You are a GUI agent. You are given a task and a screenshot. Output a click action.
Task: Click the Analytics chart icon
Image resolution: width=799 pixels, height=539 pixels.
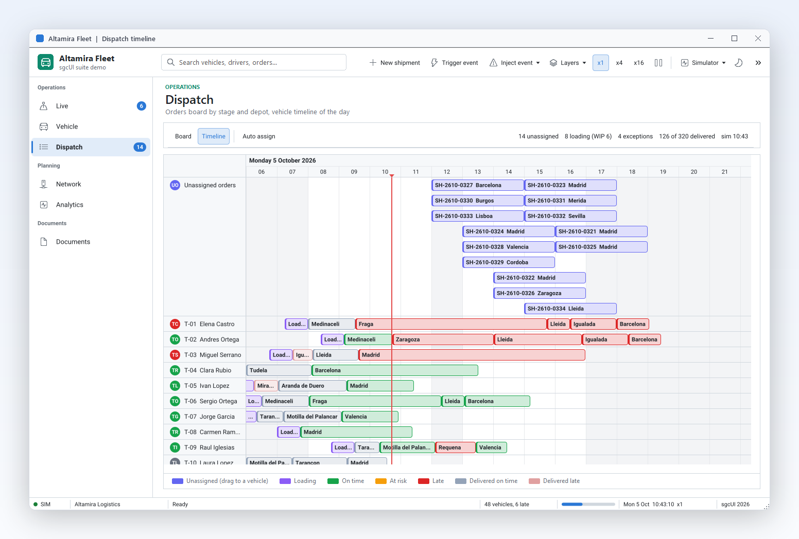point(44,205)
